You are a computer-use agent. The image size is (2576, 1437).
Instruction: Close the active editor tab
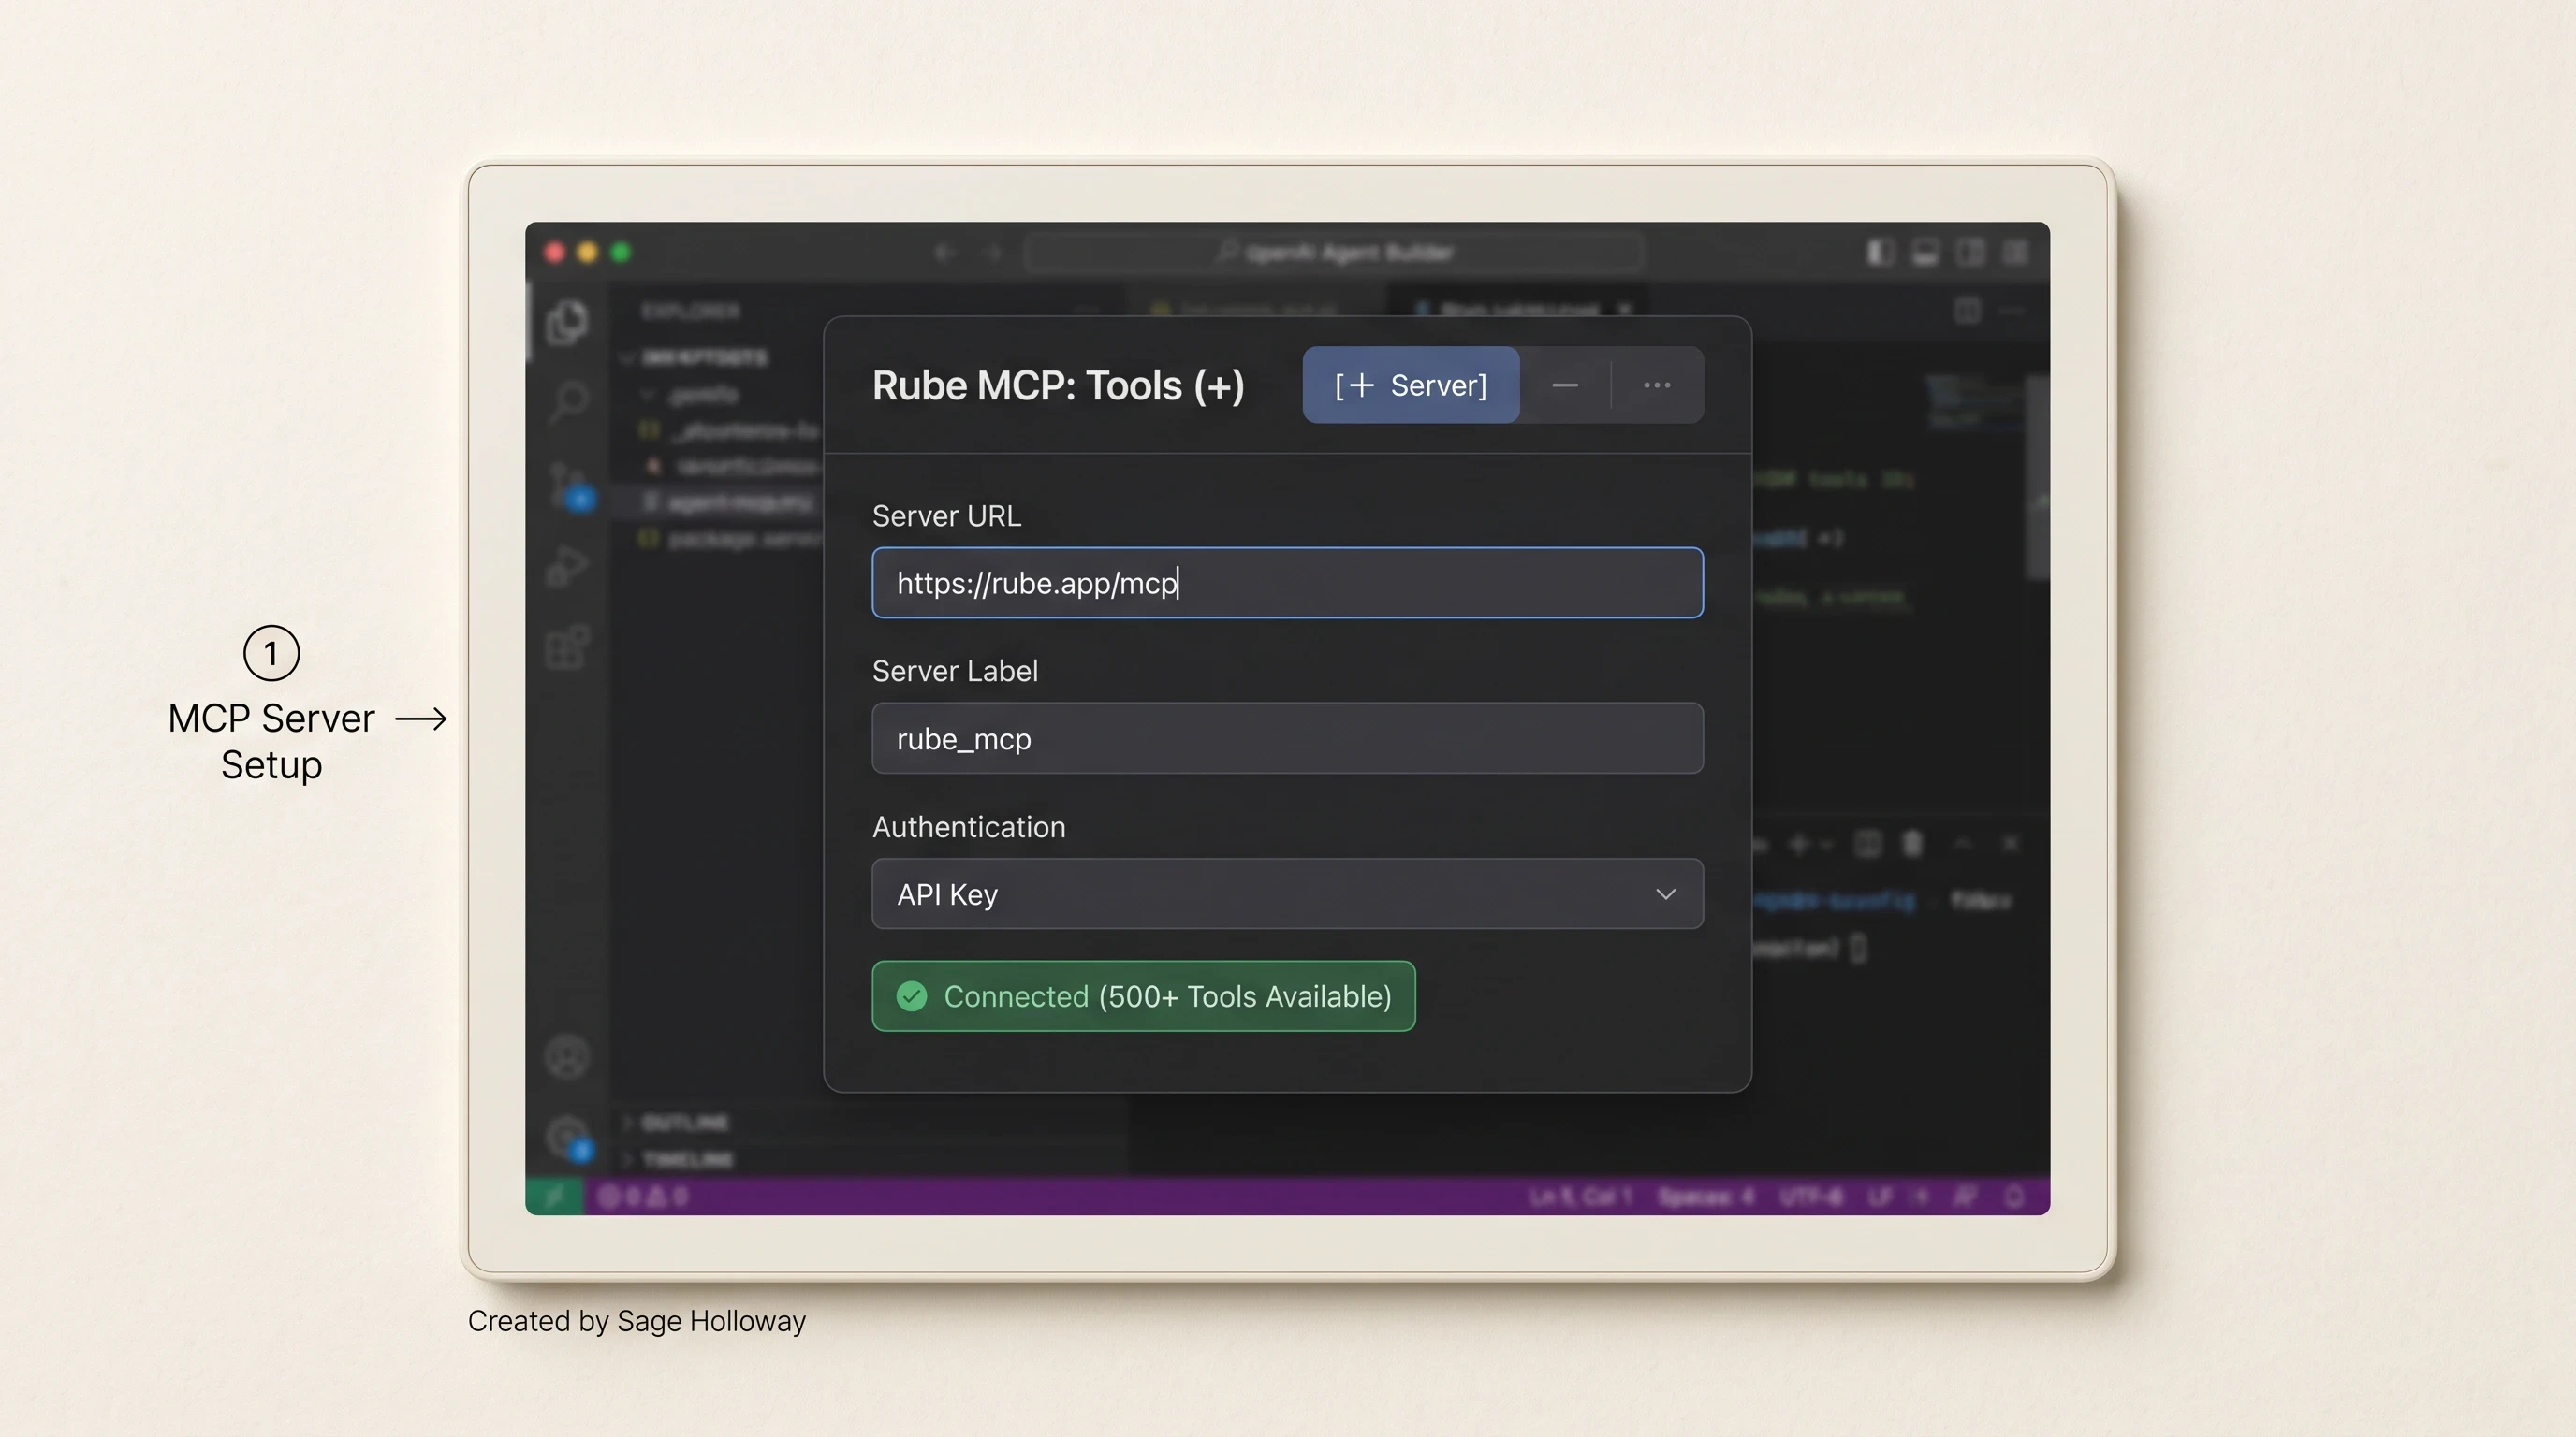click(x=1625, y=309)
